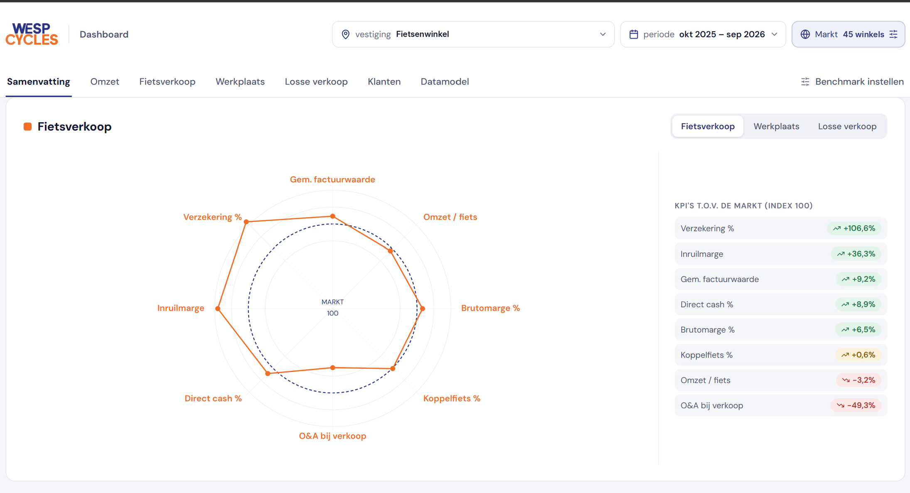Open the Werkplaats tab in main navigation

pos(240,82)
